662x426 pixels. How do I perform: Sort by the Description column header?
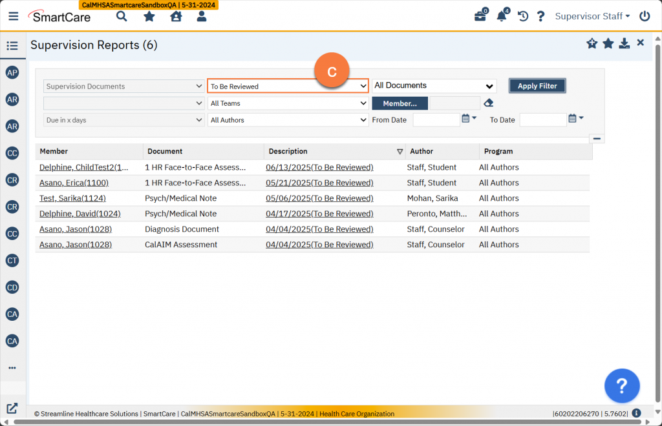click(288, 152)
